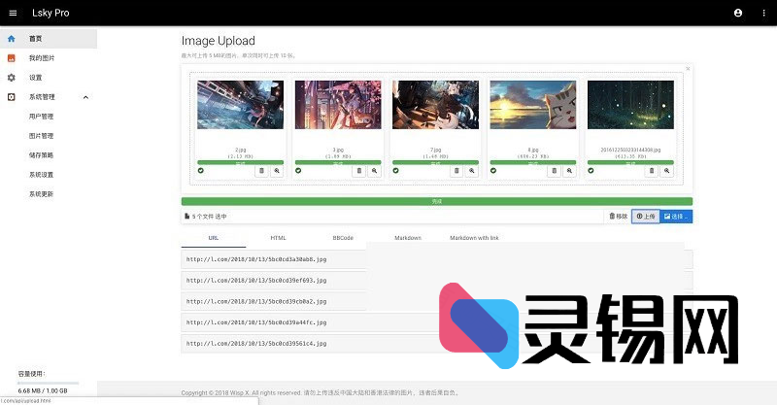
Task: Click the home icon beside 首页
Action: tap(12, 39)
